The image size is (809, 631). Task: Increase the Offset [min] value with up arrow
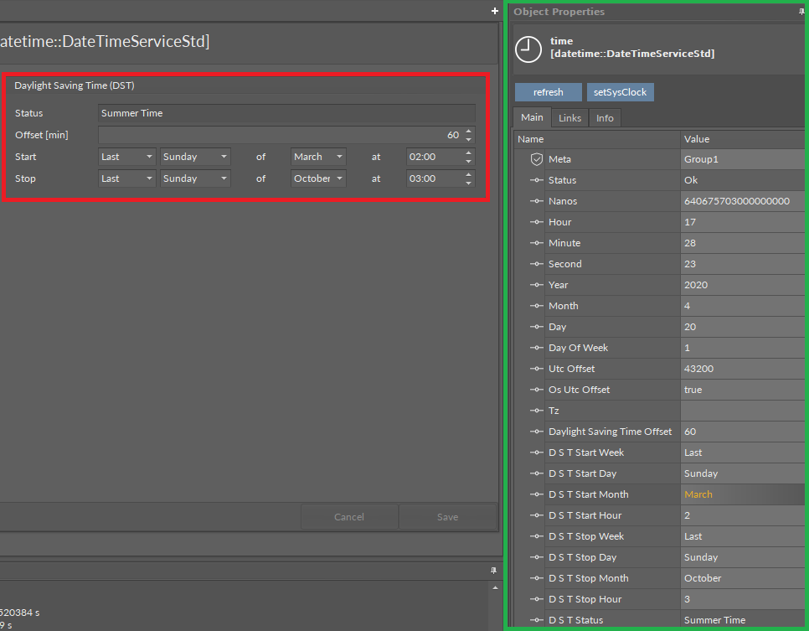(469, 131)
